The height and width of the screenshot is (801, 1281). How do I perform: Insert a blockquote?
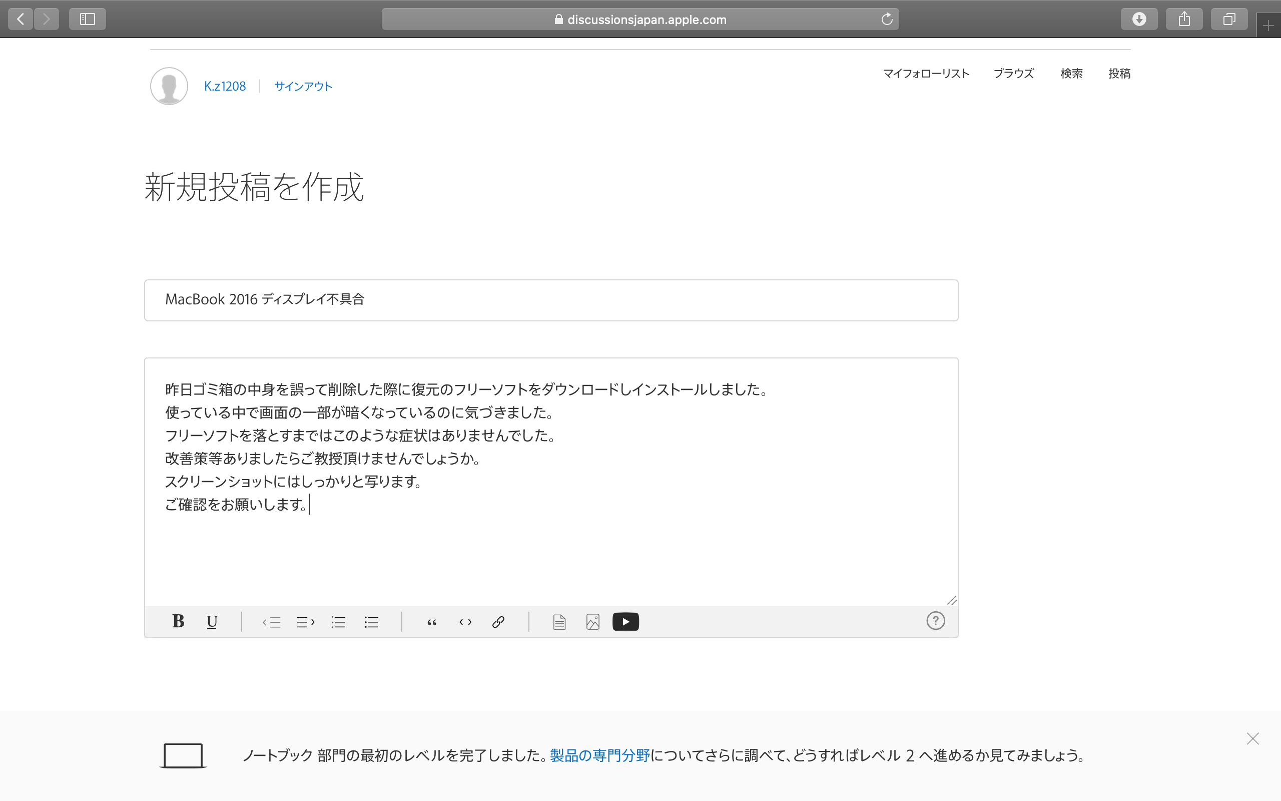[432, 621]
